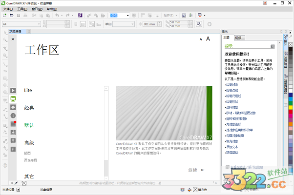Open the 工具(O) menu
The width and height of the screenshot is (294, 195).
[22, 9]
